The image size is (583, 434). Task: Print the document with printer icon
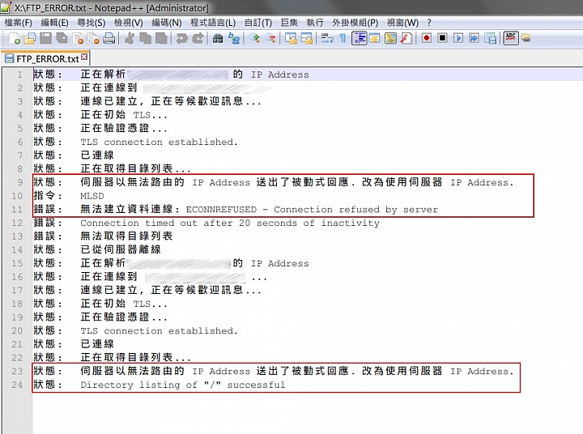tap(109, 38)
